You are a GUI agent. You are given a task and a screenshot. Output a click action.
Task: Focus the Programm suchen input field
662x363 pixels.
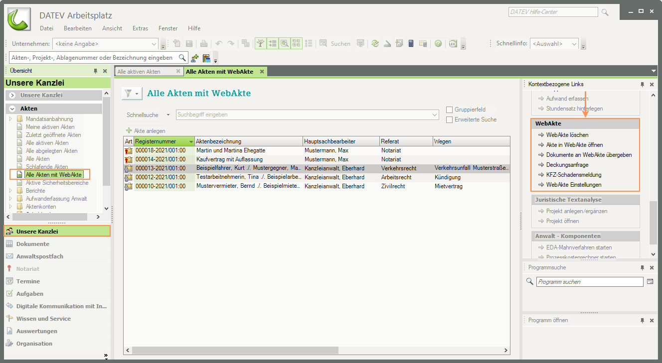coord(590,282)
